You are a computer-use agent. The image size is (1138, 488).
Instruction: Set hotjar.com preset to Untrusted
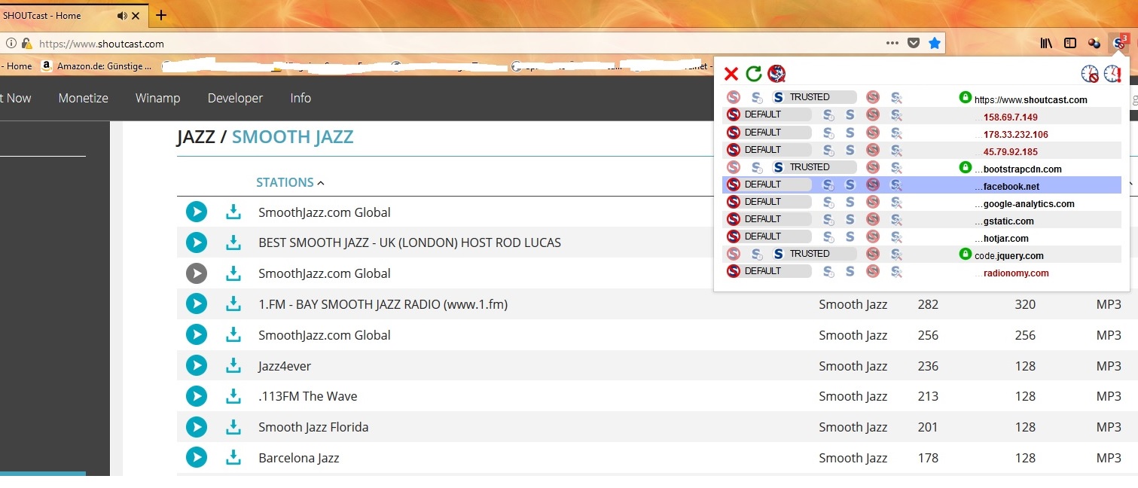pos(873,236)
